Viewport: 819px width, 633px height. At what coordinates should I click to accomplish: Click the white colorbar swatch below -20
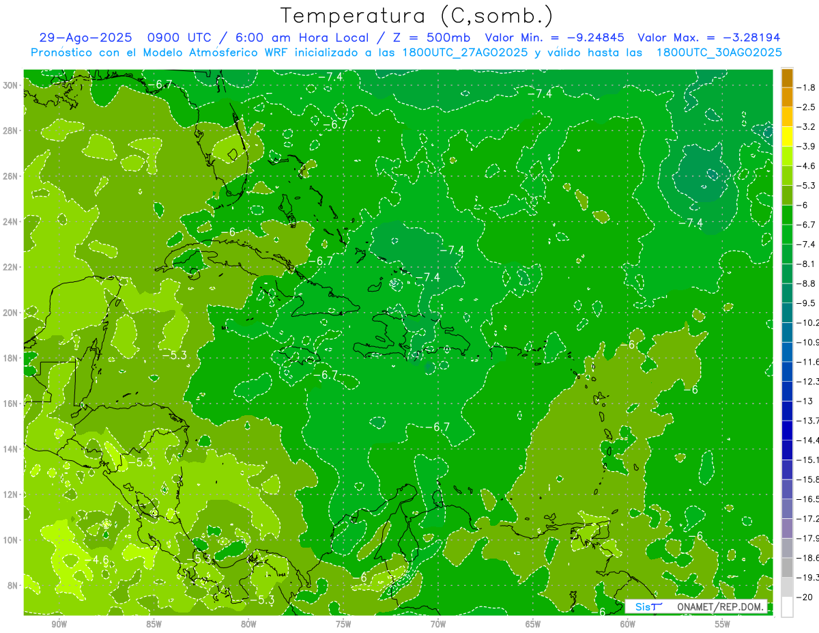pos(787,606)
